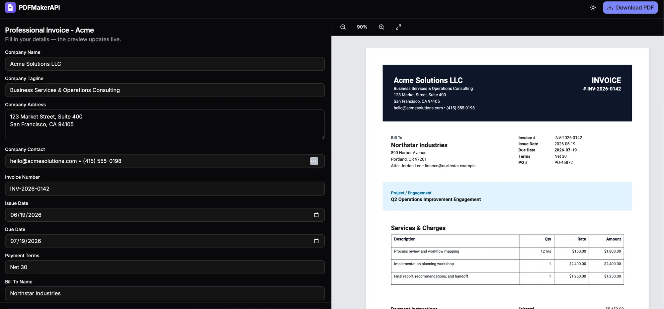Focus the Payment Terms field

(x=165, y=267)
